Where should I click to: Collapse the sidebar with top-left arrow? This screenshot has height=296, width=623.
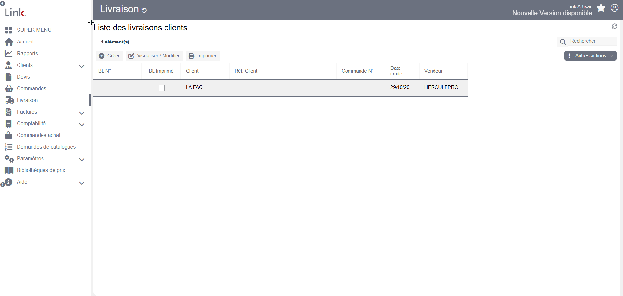(3, 4)
